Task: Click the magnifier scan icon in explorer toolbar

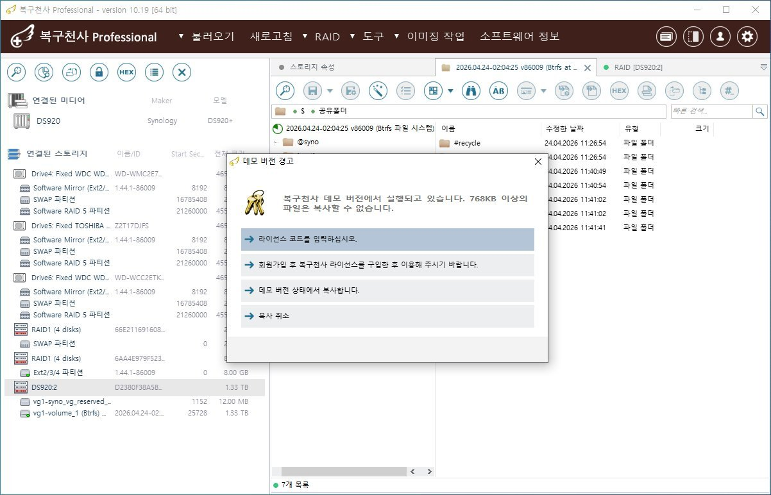Action: (x=285, y=91)
